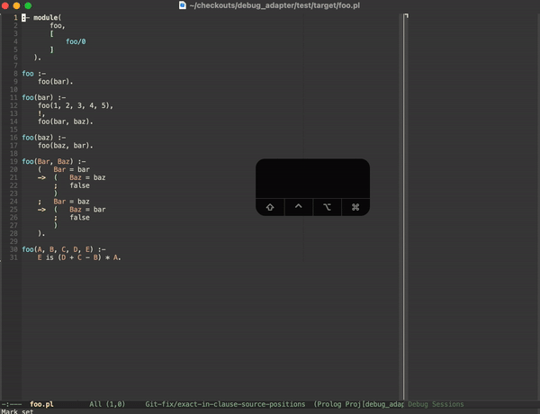The width and height of the screenshot is (540, 414).
Task: Click the Prolog major mode indicator in the mode line
Action: click(x=328, y=404)
